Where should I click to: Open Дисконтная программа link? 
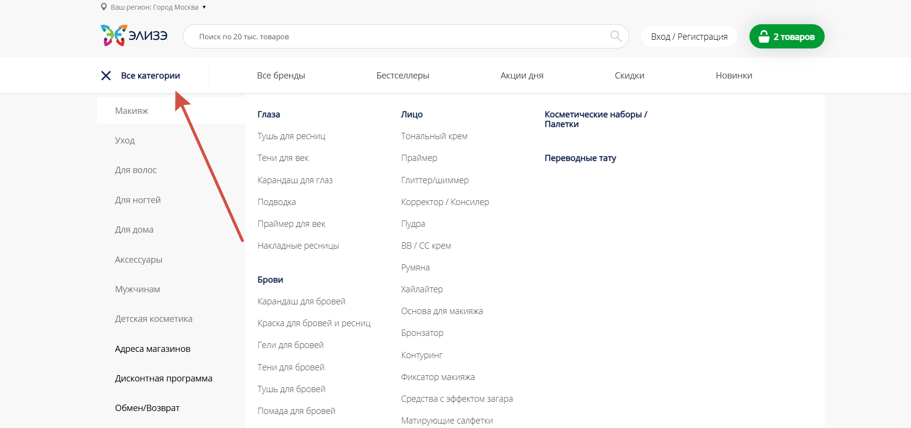point(163,379)
